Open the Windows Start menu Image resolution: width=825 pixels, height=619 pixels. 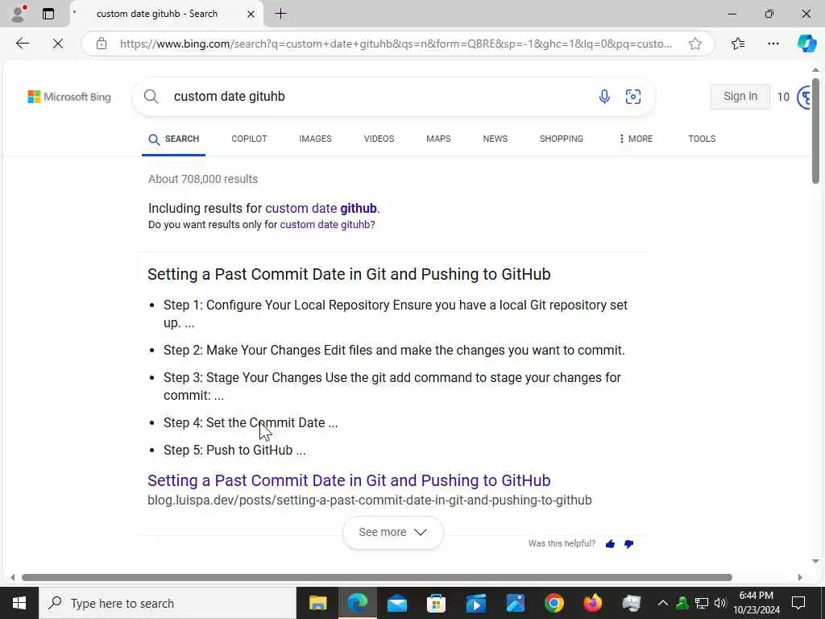coord(19,603)
